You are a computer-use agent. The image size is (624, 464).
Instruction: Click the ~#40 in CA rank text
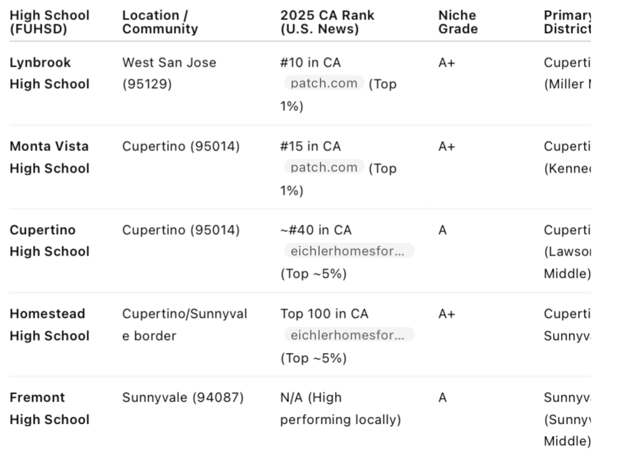point(316,230)
